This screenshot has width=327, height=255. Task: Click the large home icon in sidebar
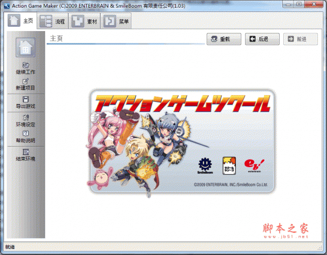(x=26, y=48)
